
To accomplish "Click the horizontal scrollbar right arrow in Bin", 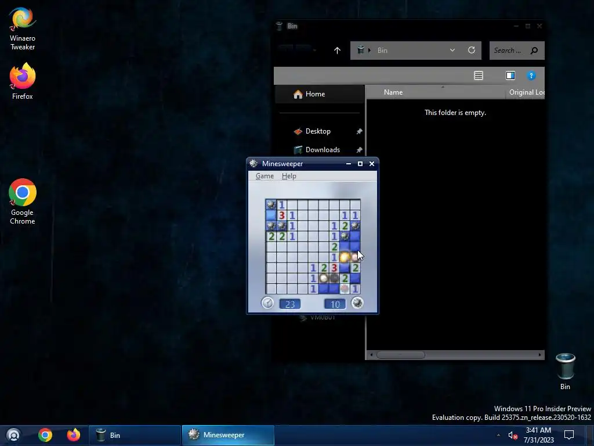I will coord(540,355).
